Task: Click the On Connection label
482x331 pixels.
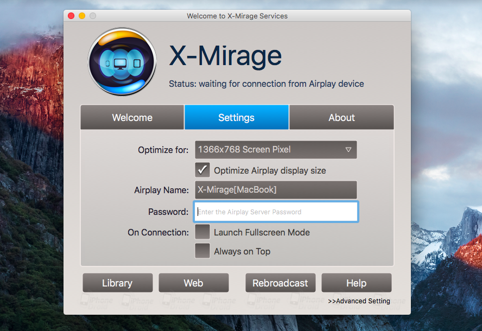Action: point(158,232)
